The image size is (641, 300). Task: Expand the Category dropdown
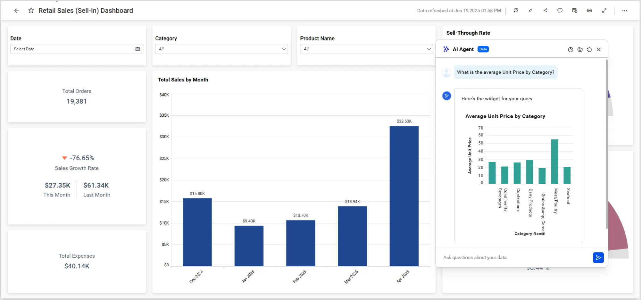(283, 49)
